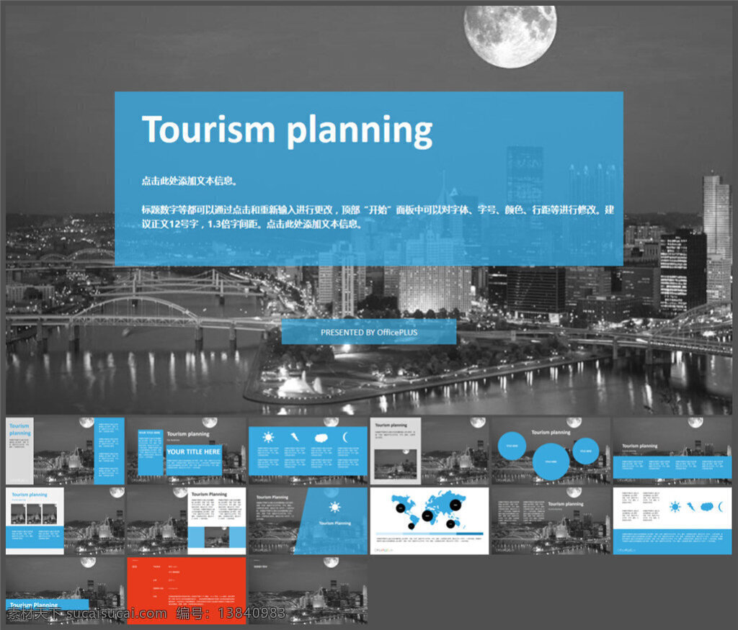
Task: Open the first thumbnail with gray side panel
Action: click(x=65, y=451)
